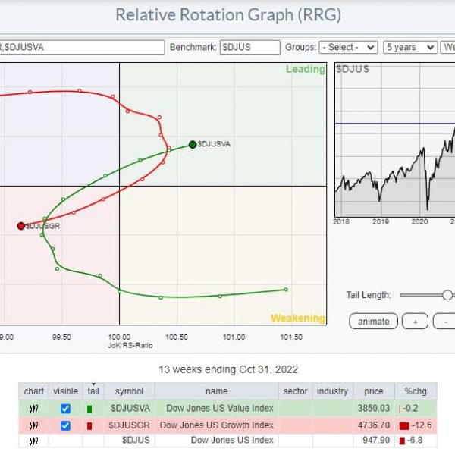Click the Tail Length slider handle
The image size is (455, 455).
click(447, 295)
